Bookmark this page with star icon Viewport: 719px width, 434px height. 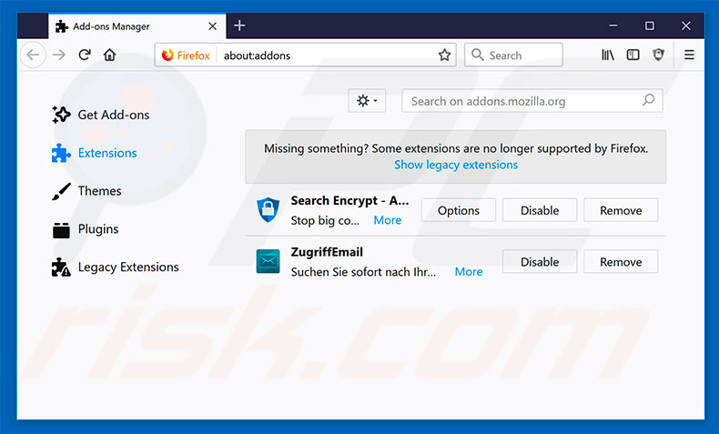[x=444, y=56]
